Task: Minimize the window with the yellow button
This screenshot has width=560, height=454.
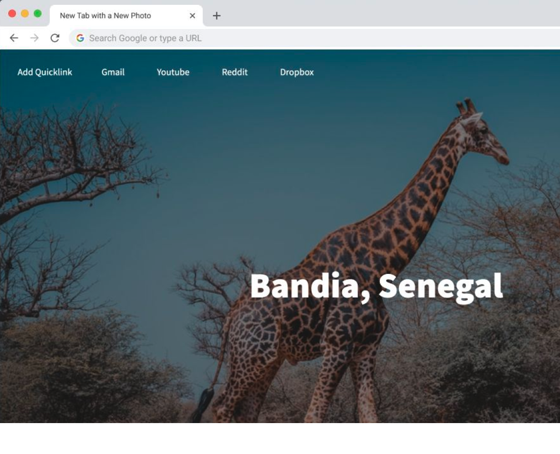Action: [25, 14]
